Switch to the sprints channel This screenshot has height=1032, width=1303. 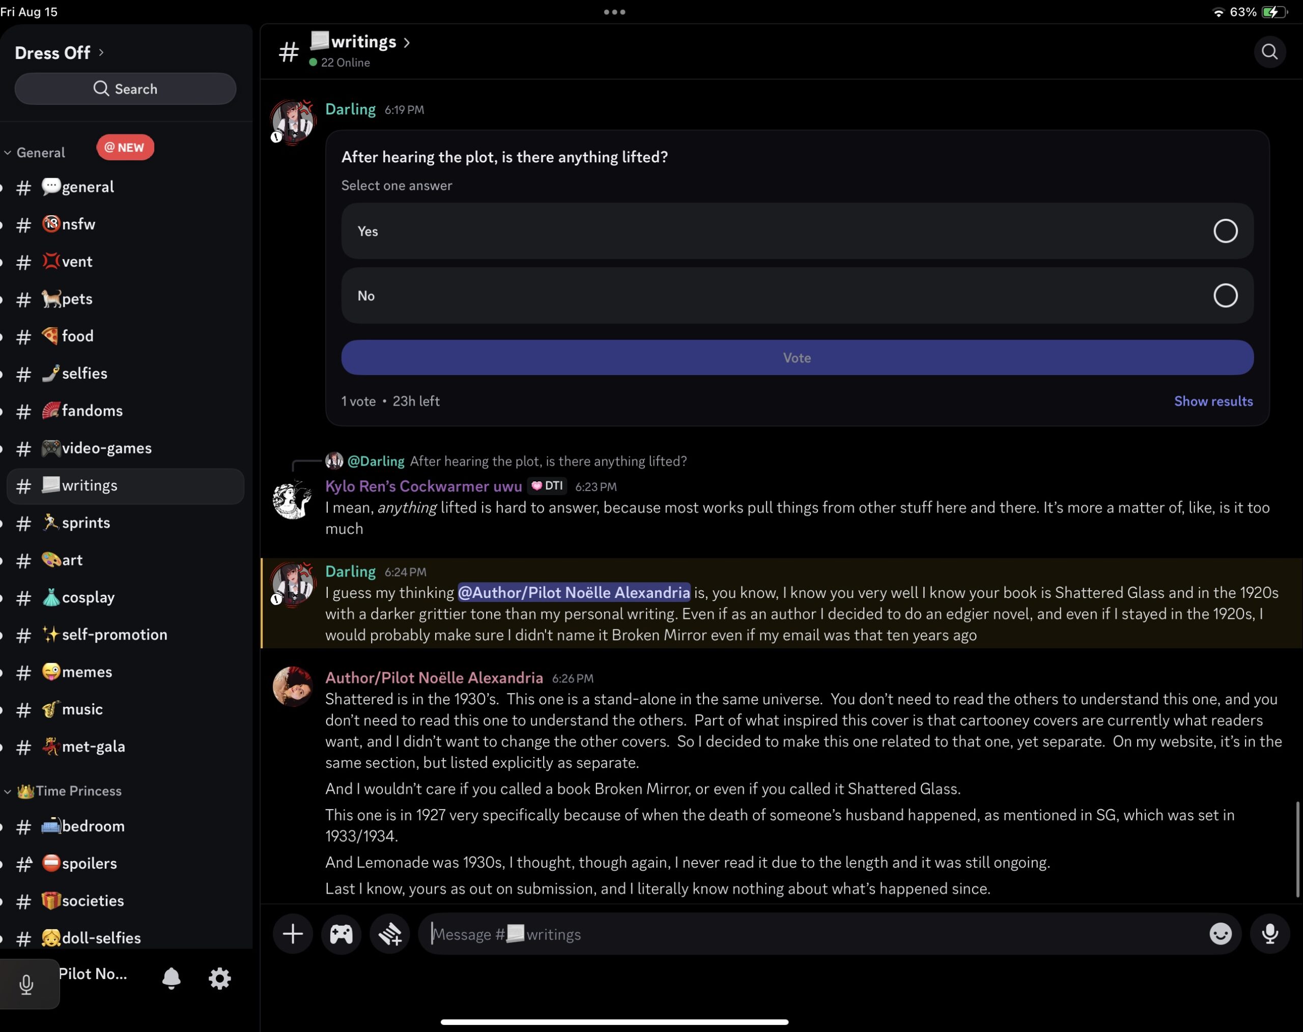coord(86,523)
